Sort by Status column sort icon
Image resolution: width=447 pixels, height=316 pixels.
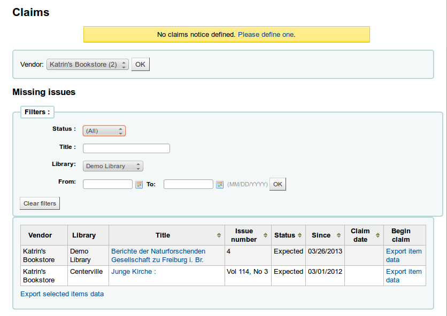coord(300,235)
